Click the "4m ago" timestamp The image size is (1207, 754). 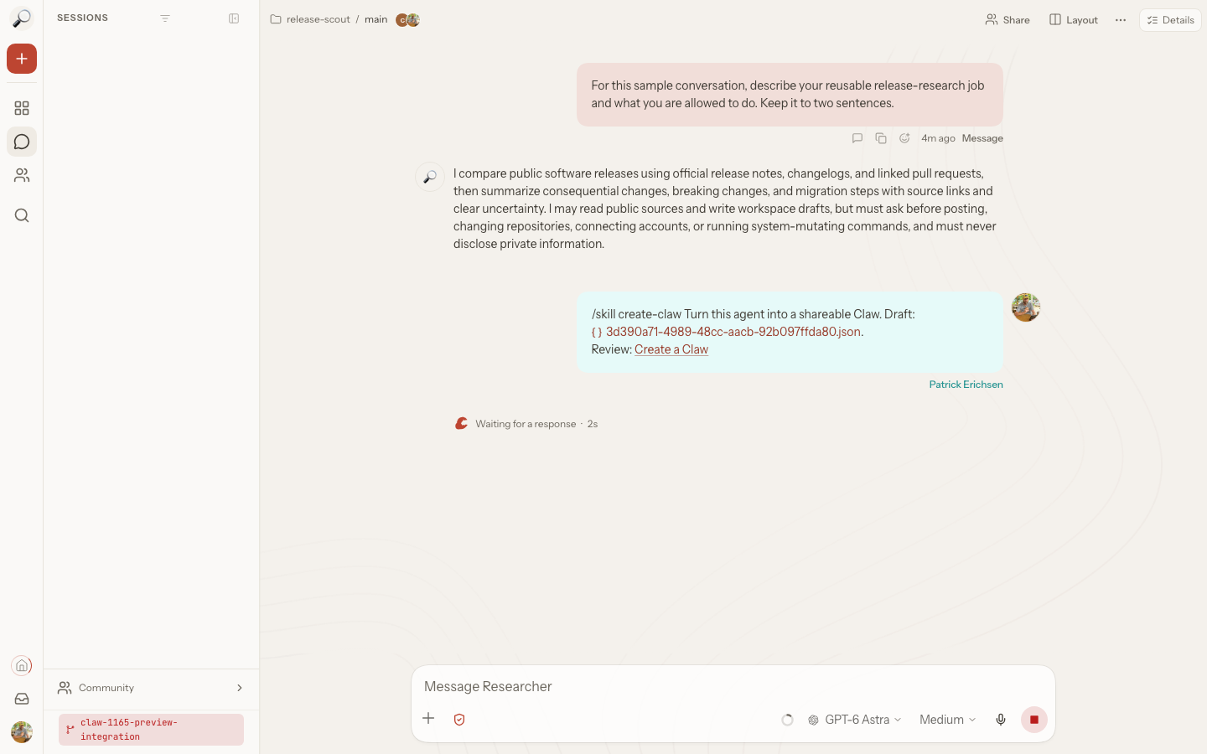(x=938, y=138)
